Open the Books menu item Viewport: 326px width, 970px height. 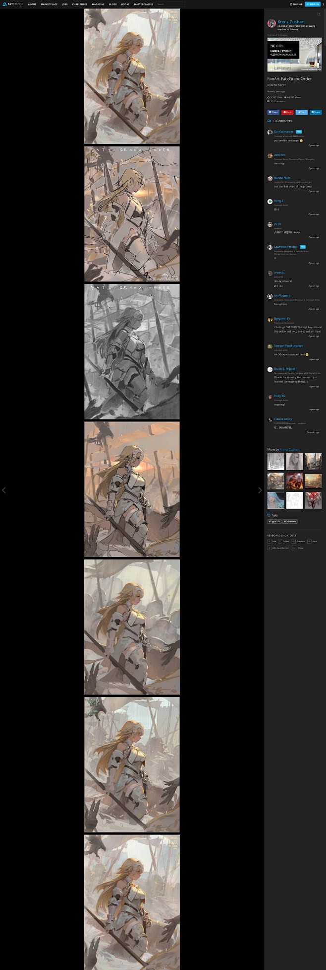coord(125,4)
